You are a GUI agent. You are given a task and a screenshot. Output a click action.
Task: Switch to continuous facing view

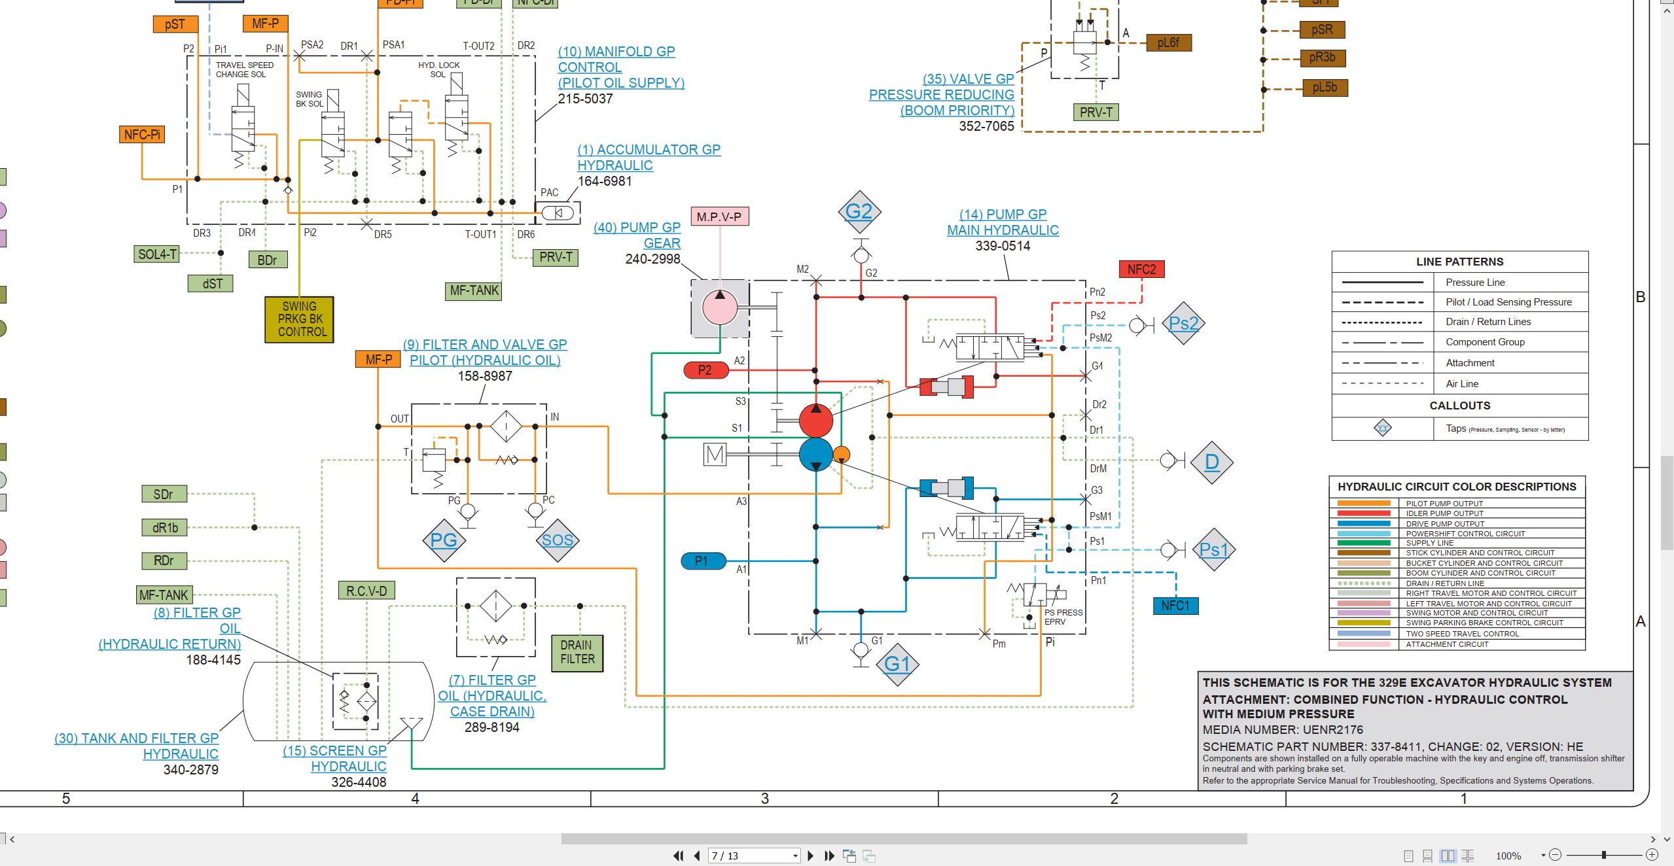pos(1468,856)
